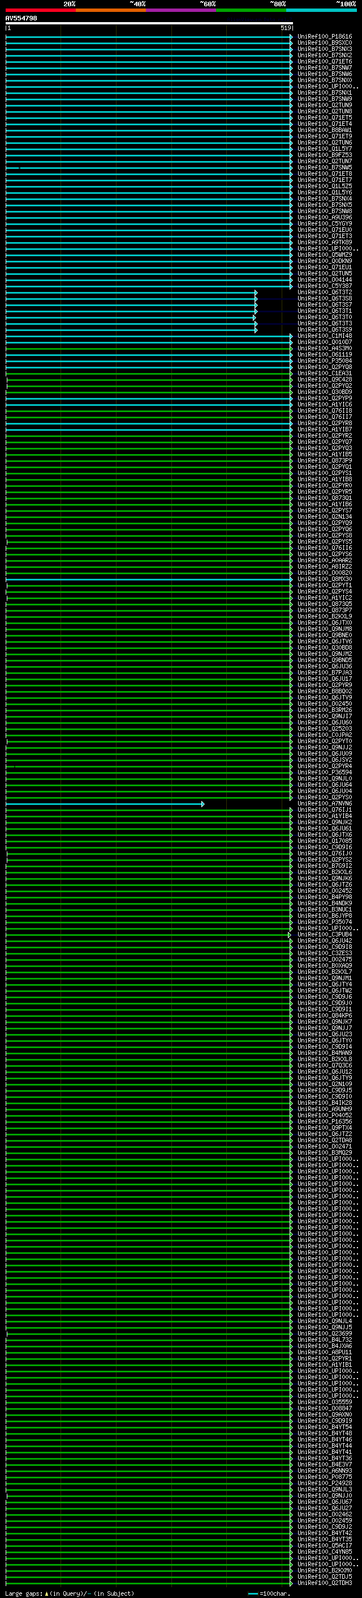The height and width of the screenshot is (1598, 362).
Task: Open hit UniRef100_Q1L5Z5
Action: coord(325,186)
